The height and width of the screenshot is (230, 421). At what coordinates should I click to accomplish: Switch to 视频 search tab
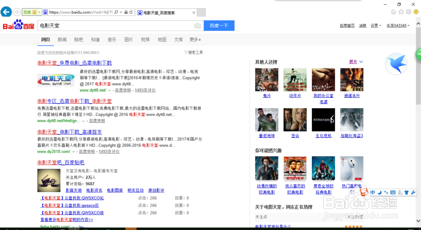(145, 40)
